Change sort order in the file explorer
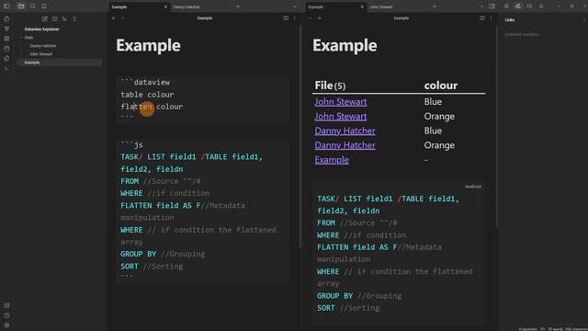This screenshot has height=331, width=588. click(x=64, y=18)
